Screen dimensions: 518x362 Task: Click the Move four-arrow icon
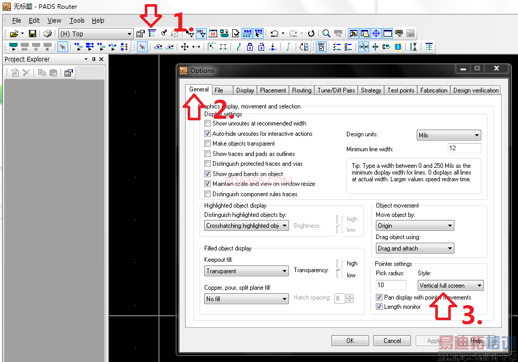pyautogui.click(x=185, y=47)
